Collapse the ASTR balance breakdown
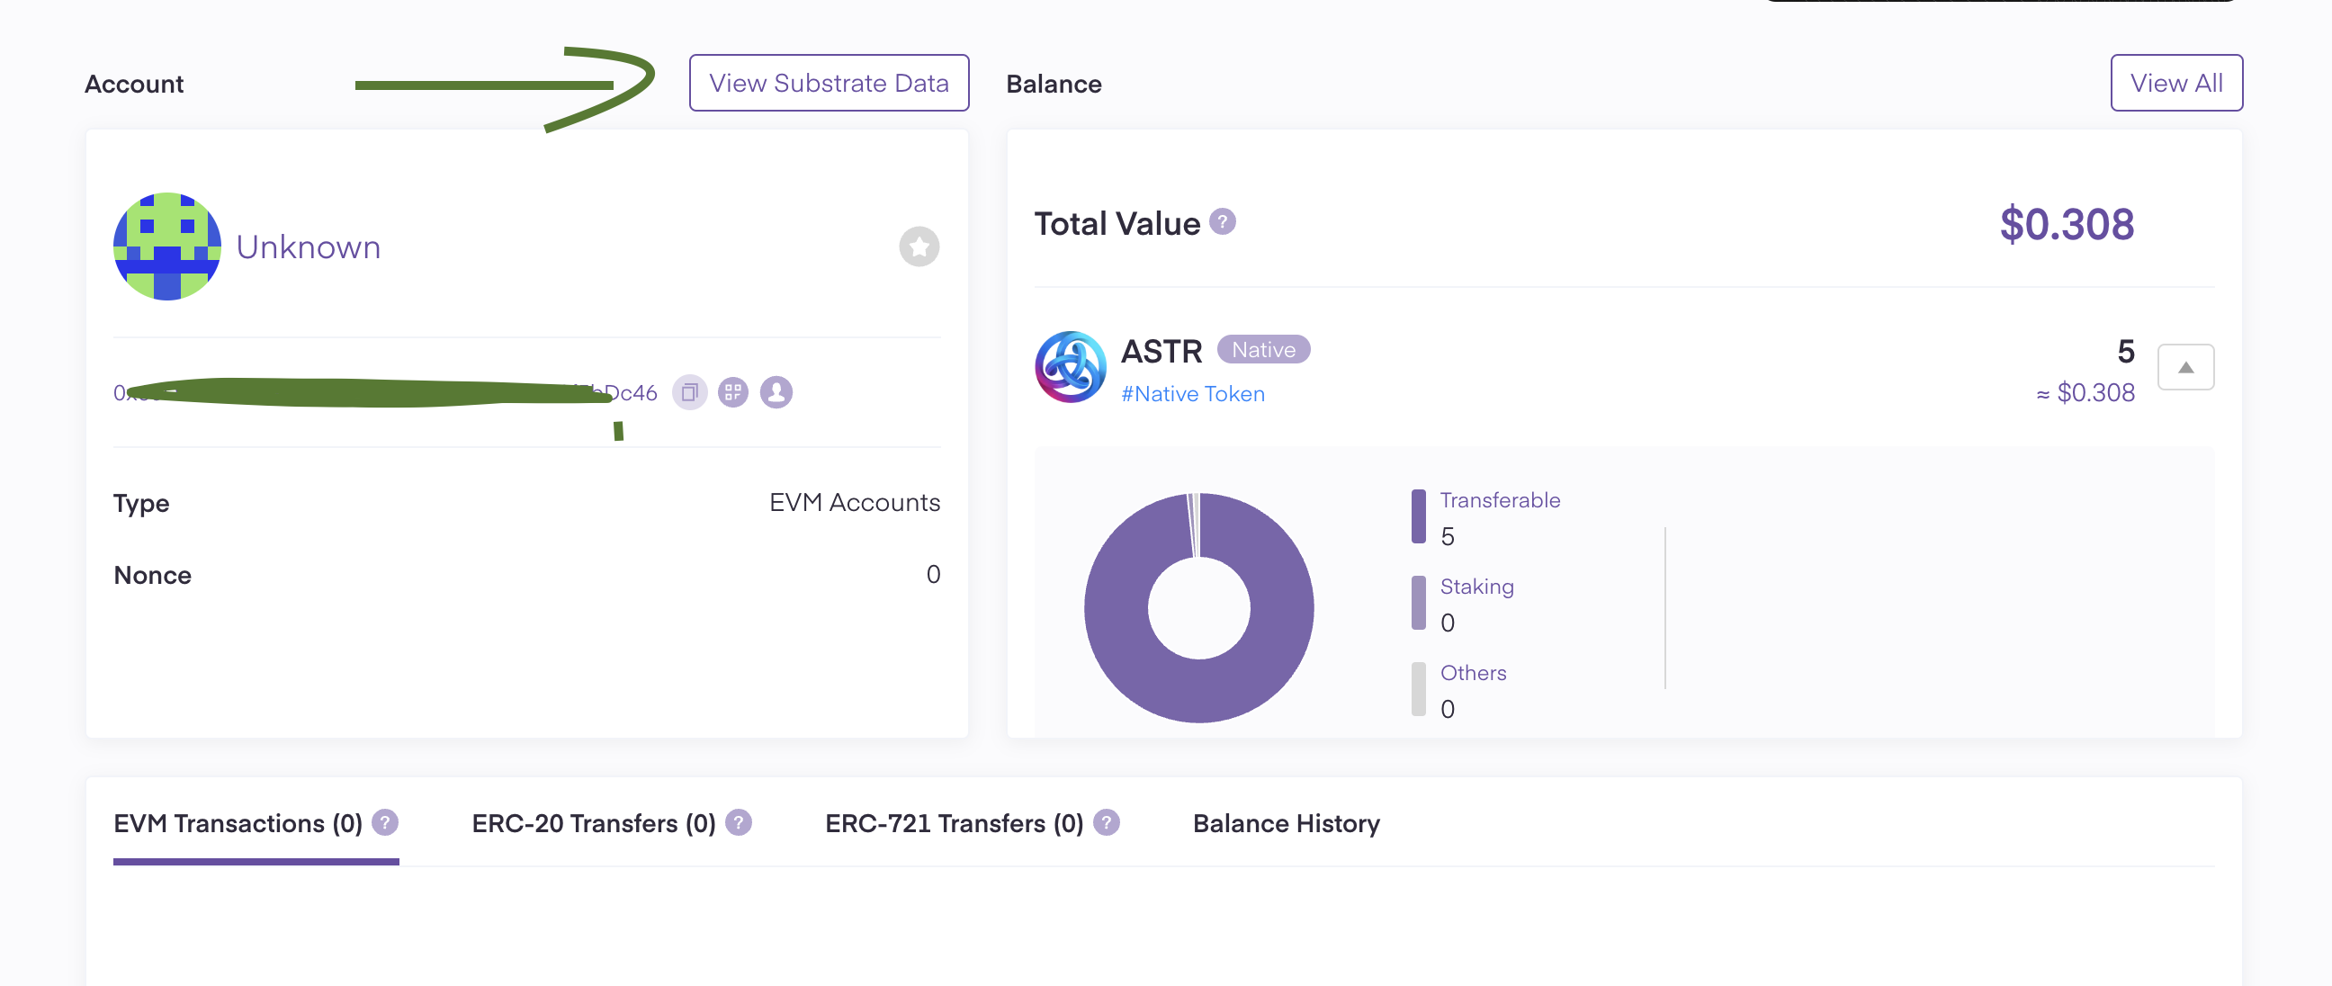 click(x=2184, y=367)
